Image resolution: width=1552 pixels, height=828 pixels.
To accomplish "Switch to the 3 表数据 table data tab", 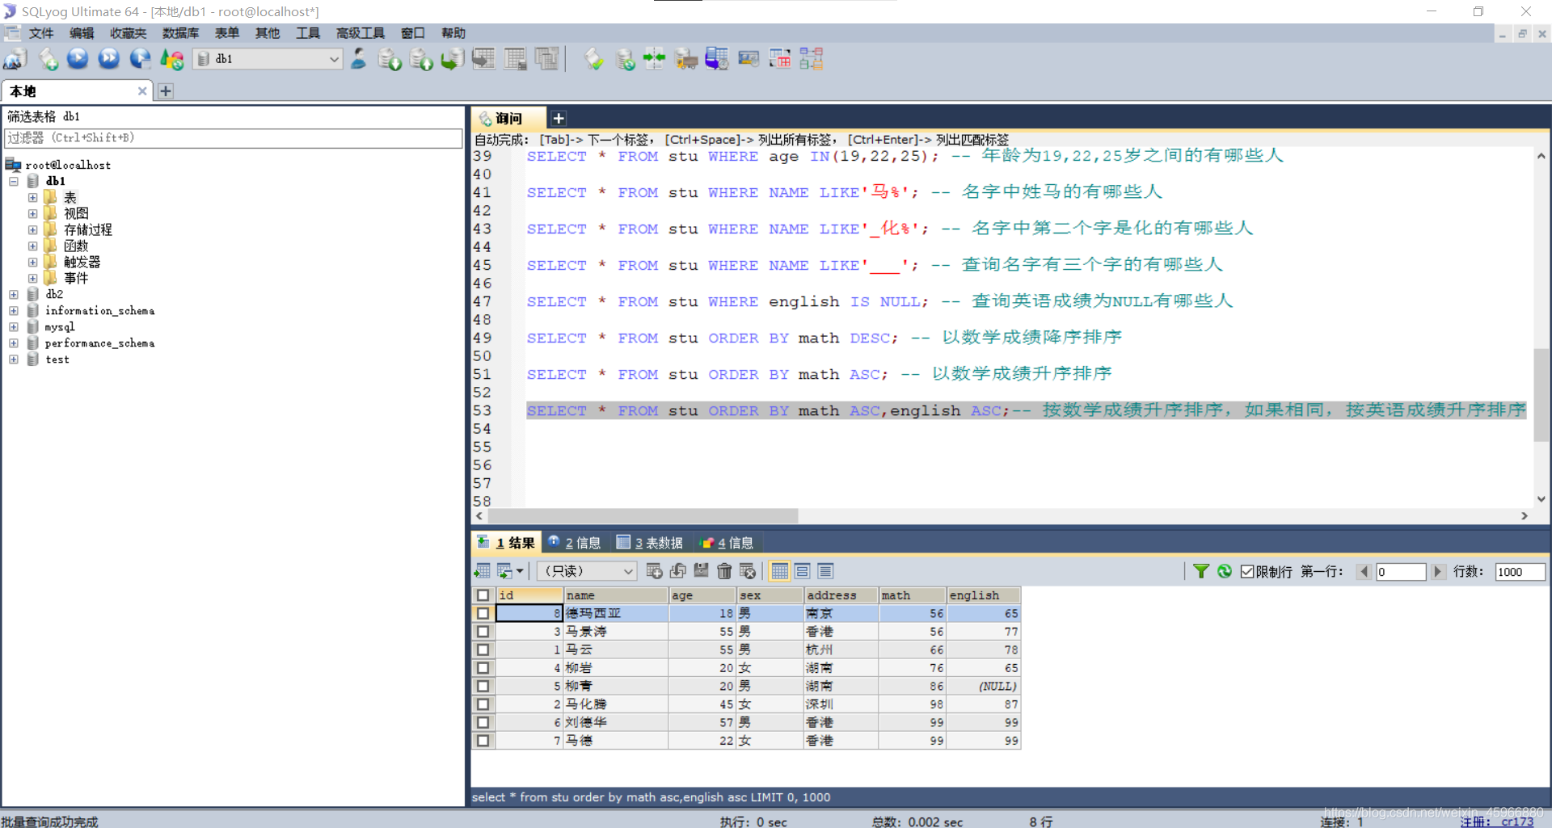I will 650,543.
